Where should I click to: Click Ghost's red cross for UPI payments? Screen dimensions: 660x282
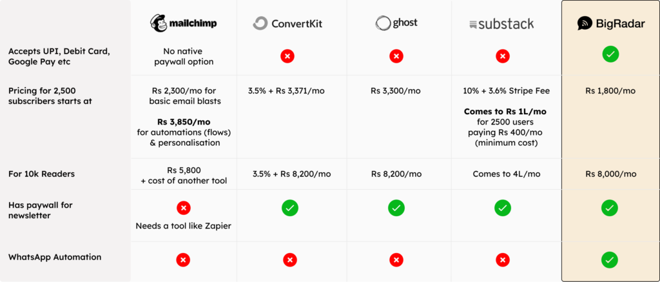396,56
